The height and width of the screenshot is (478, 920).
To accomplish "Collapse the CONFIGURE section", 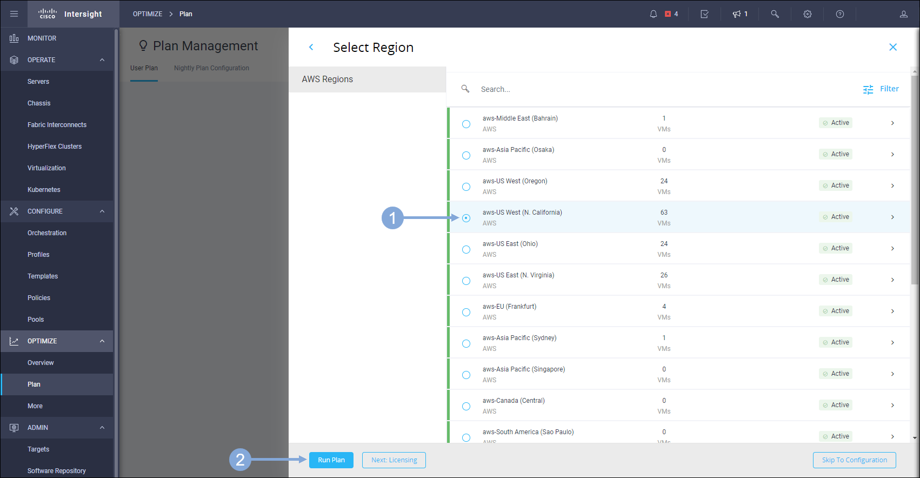I will 102,211.
